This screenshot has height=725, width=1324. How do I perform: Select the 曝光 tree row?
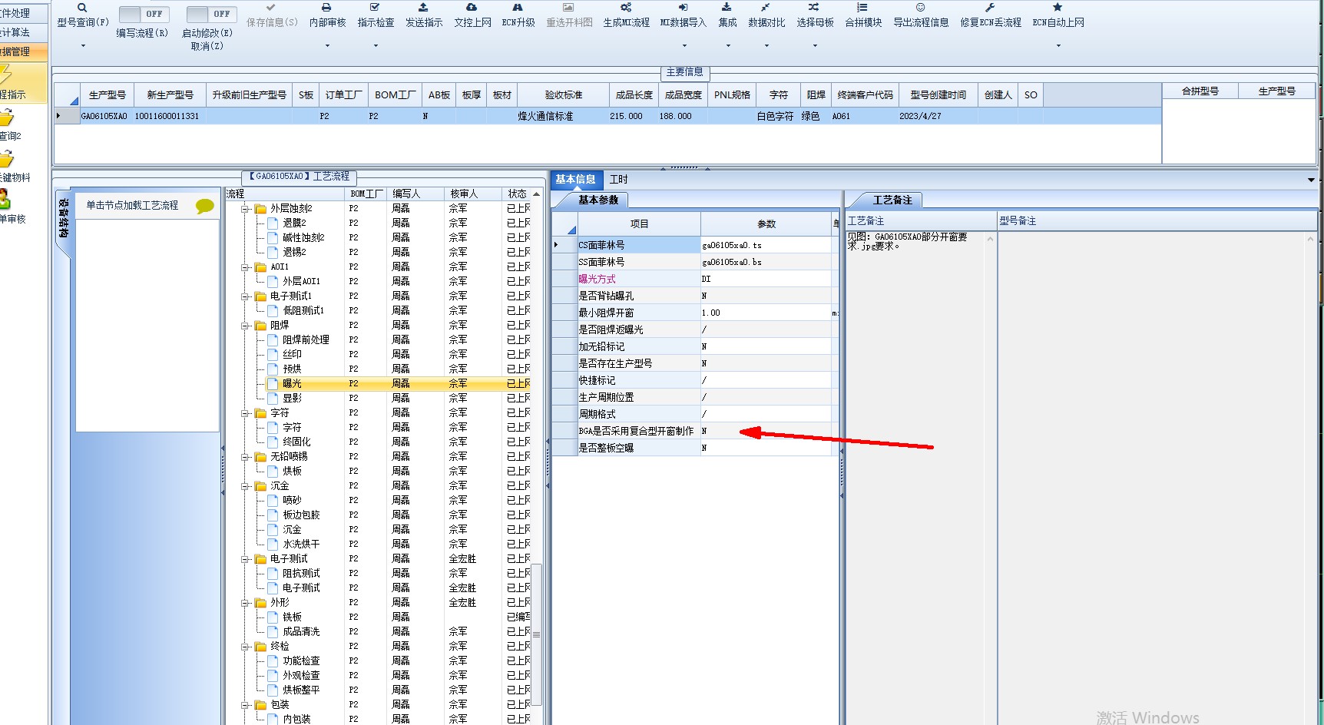(x=398, y=384)
